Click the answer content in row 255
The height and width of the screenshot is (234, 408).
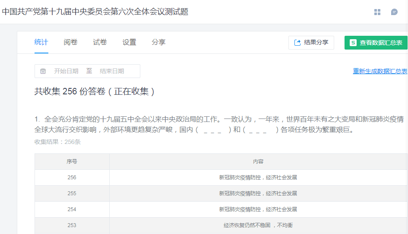click(x=258, y=193)
